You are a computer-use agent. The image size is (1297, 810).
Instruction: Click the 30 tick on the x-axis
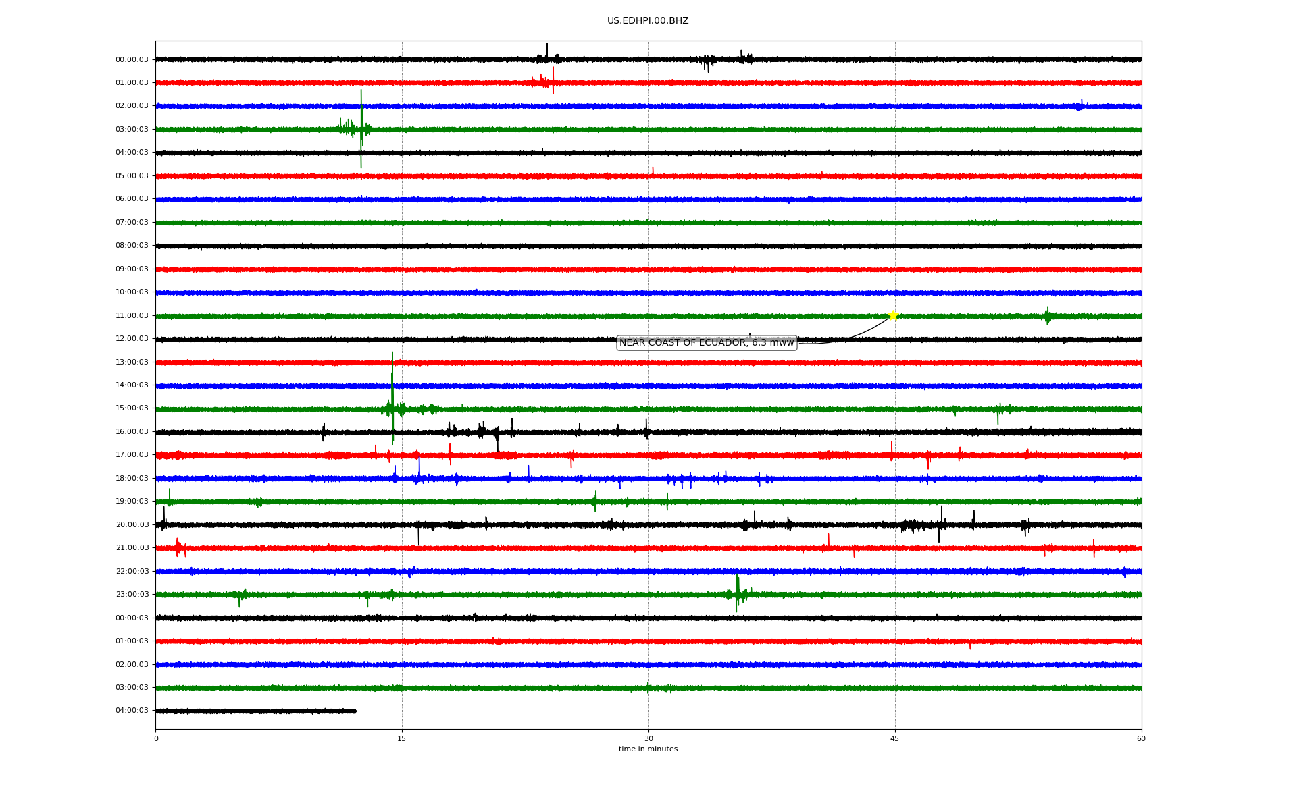click(x=648, y=739)
